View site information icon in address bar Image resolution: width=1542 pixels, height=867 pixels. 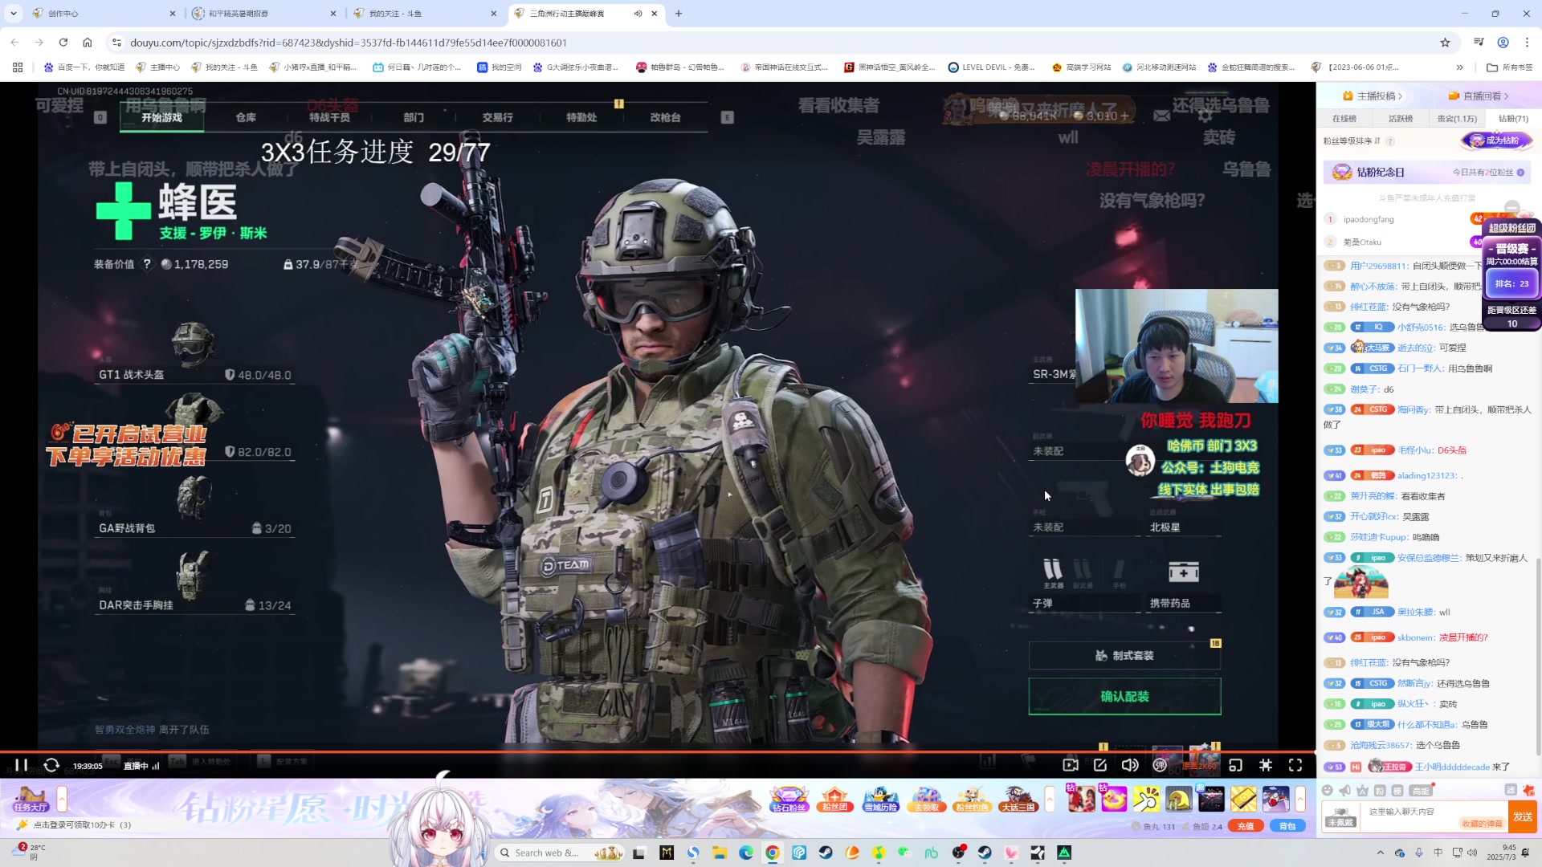pos(116,43)
